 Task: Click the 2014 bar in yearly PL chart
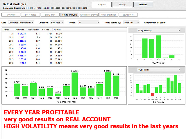click(x=75, y=84)
